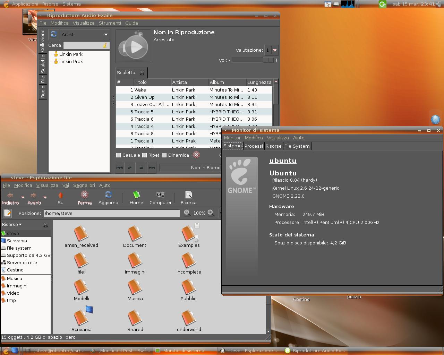Click the update notifier tray icon
This screenshot has width=444, height=355.
tap(383, 4)
